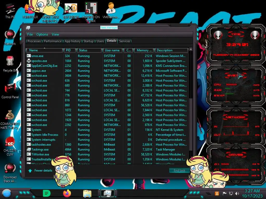Click the CPU usage bar in widget

[231, 84]
